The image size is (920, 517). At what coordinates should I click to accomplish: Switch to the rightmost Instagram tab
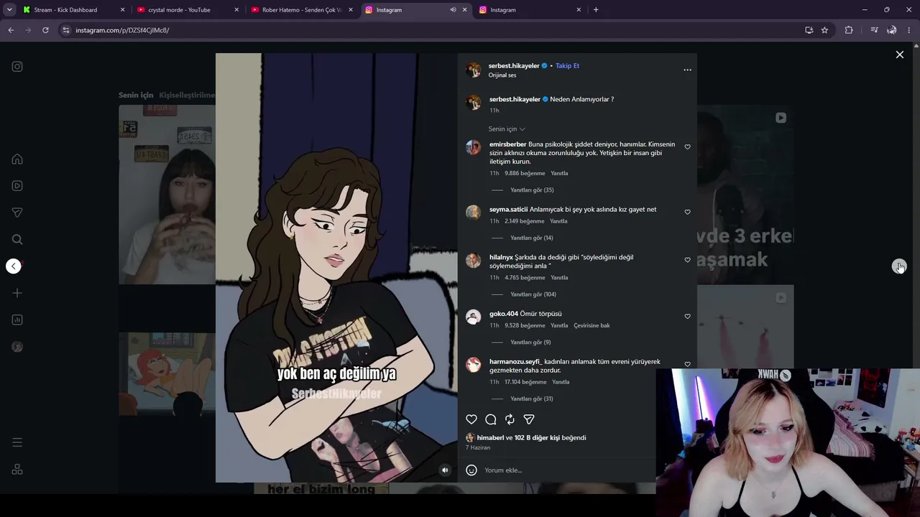click(x=530, y=10)
